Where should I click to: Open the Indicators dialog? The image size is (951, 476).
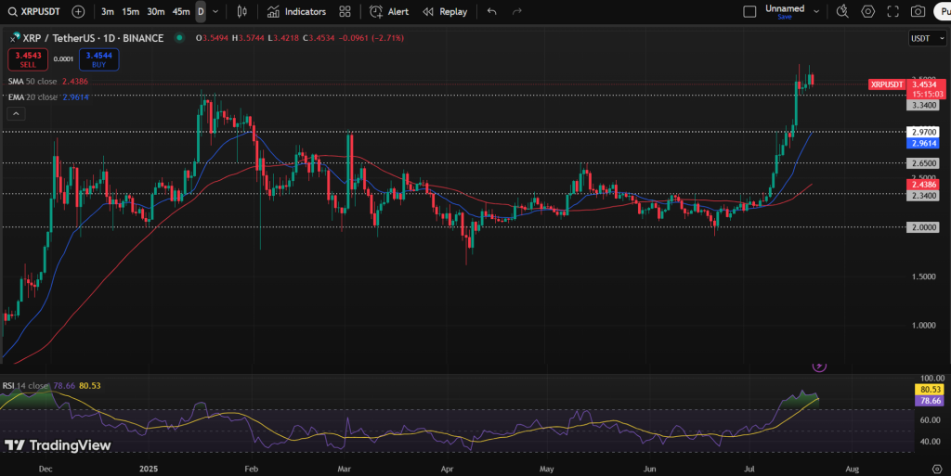coord(297,11)
